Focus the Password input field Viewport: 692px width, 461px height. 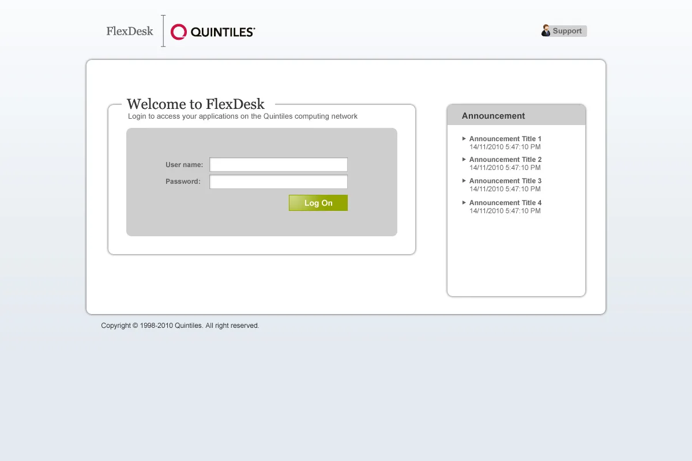(x=279, y=182)
